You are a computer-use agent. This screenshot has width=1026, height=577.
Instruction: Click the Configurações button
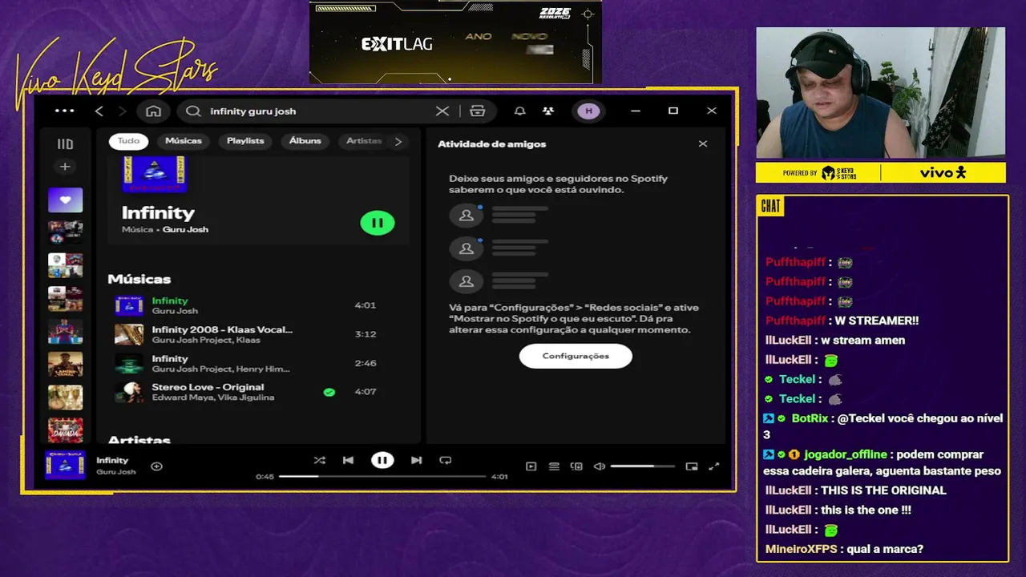[x=576, y=356]
